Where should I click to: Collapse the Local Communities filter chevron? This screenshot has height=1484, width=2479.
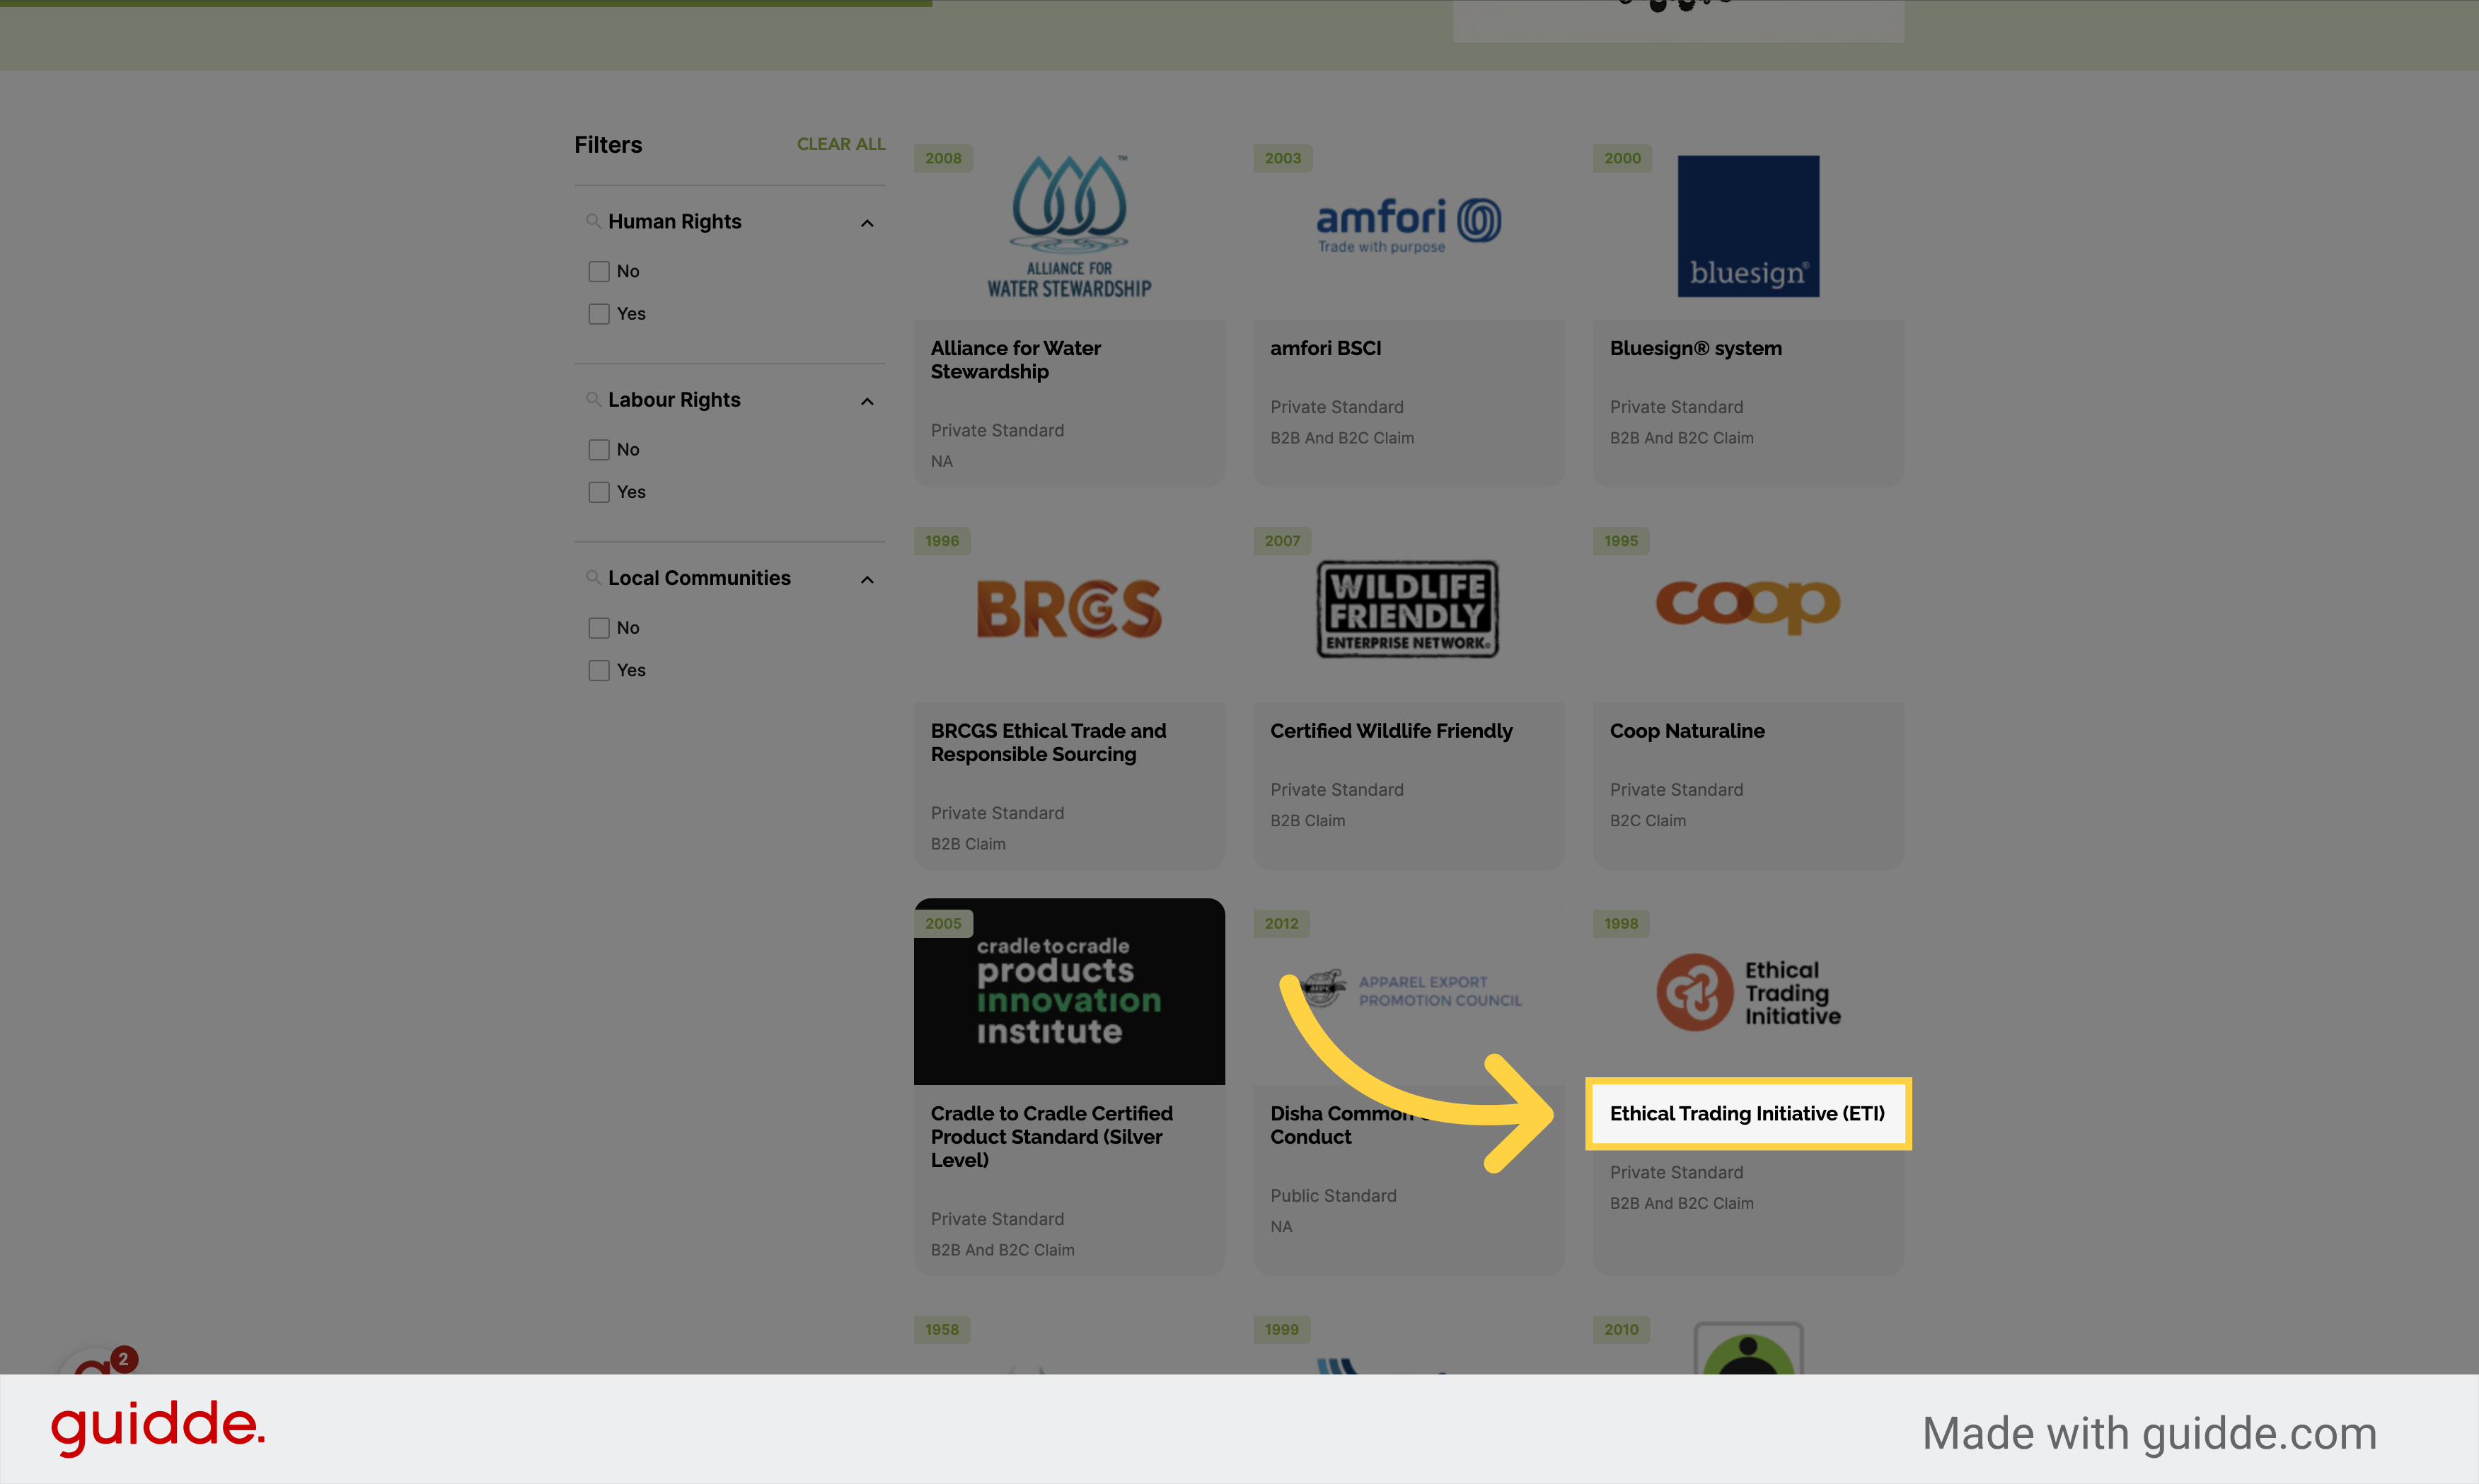pos(867,579)
